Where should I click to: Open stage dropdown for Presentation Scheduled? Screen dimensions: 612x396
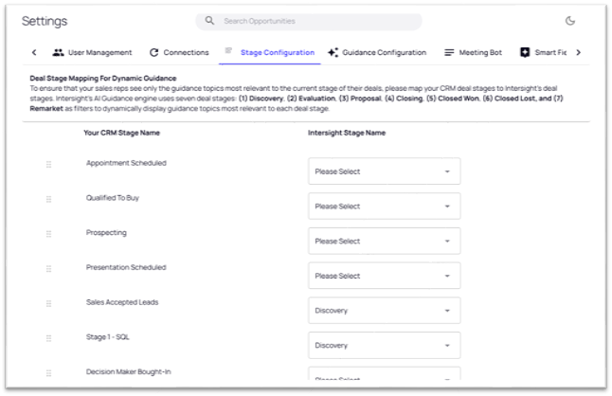point(384,276)
